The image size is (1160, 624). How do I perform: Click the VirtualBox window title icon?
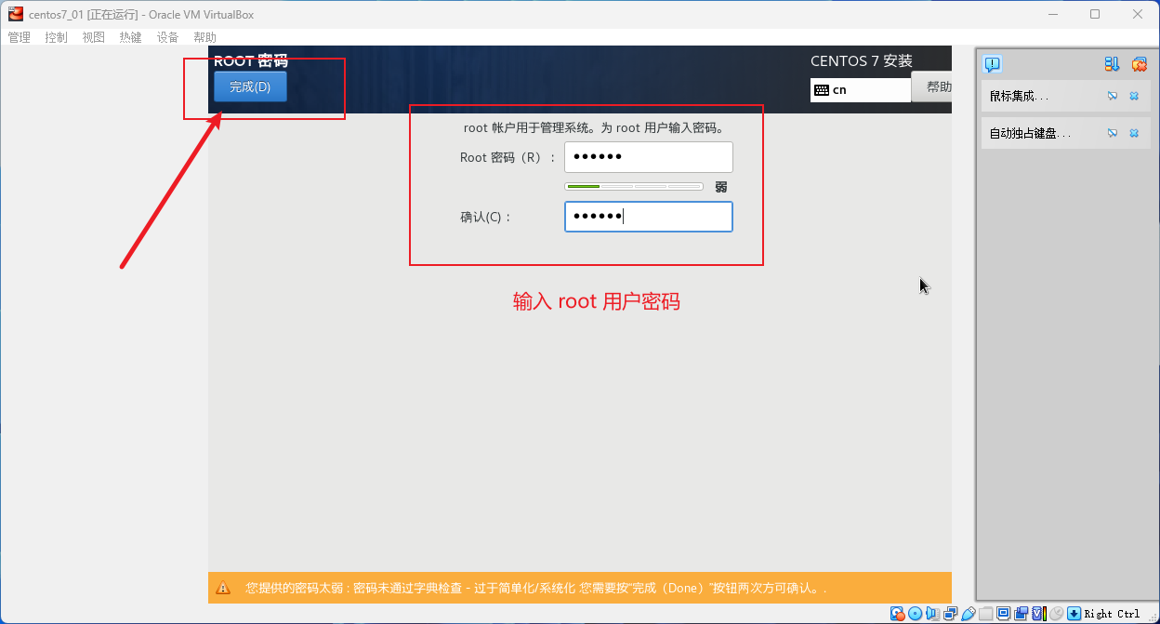pyautogui.click(x=15, y=14)
